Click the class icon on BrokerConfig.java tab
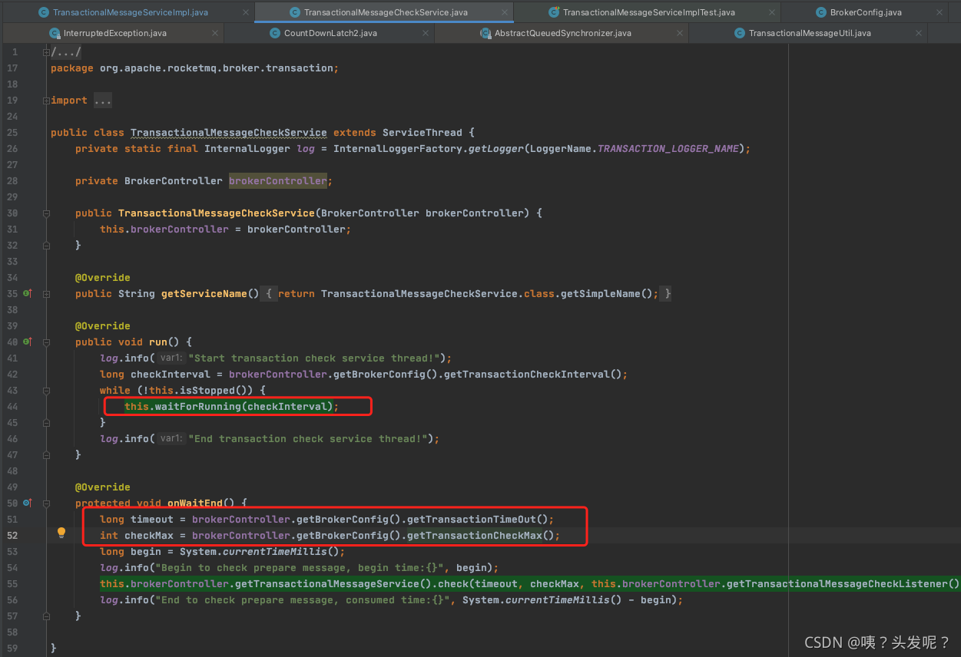 click(820, 12)
